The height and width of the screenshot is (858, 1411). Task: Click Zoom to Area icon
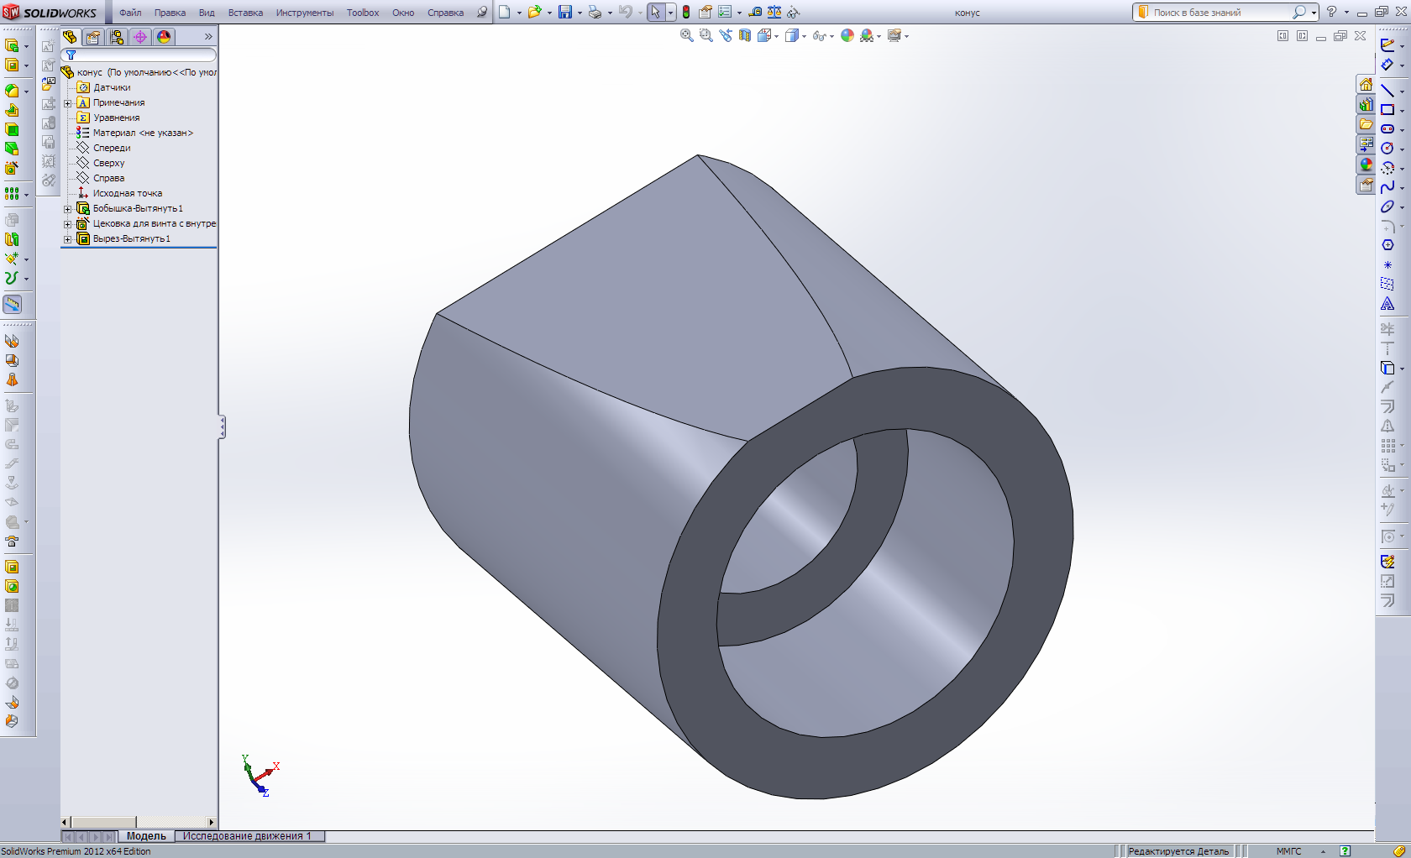click(706, 35)
